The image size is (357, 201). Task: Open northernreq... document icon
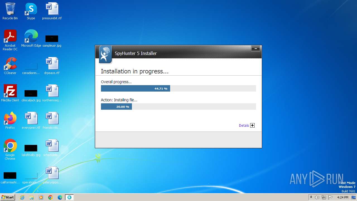point(52,93)
